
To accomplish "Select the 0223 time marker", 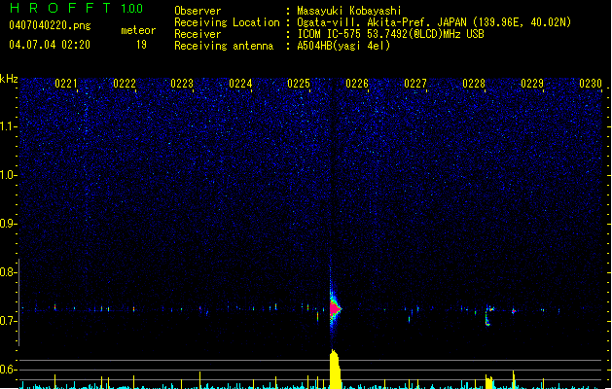I will 182,84.
